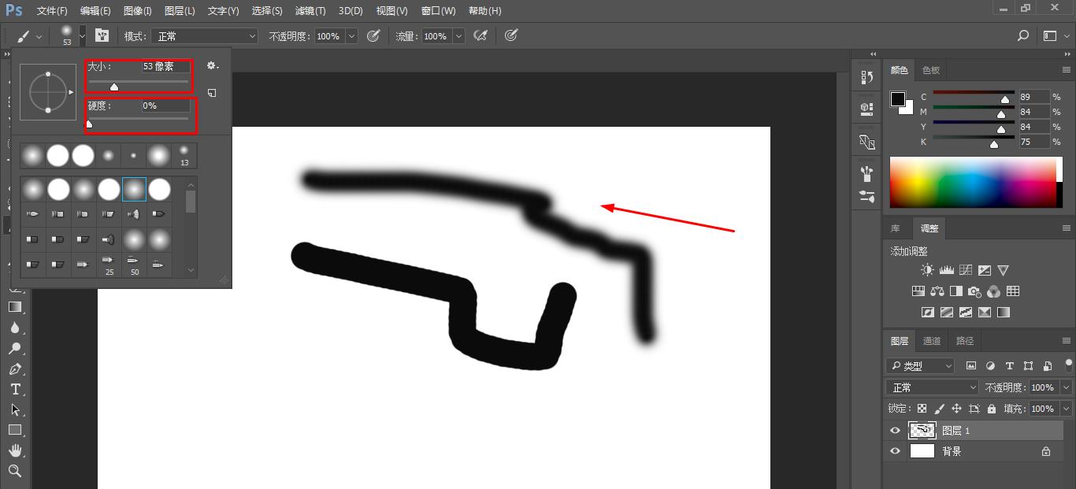This screenshot has width=1076, height=489.
Task: Open the brush settings panel icon
Action: tap(102, 36)
